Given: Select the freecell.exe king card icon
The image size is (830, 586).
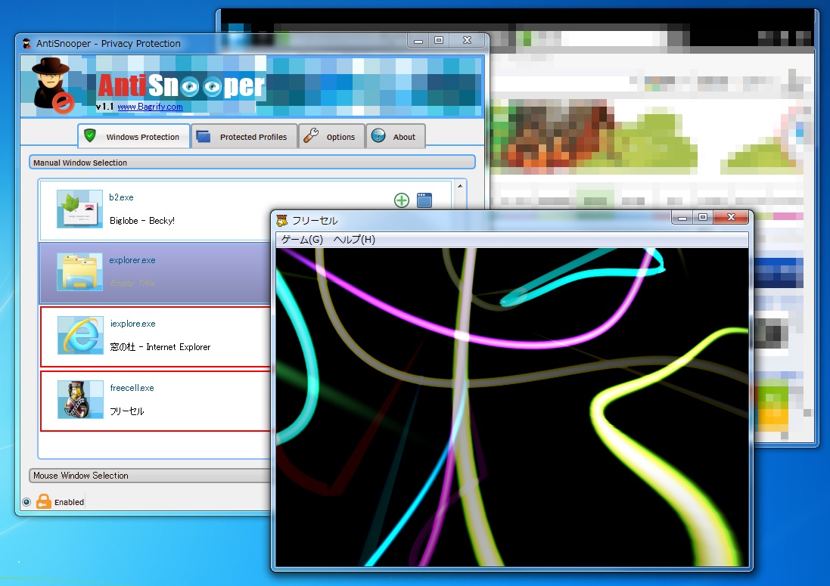Looking at the screenshot, I should point(80,399).
